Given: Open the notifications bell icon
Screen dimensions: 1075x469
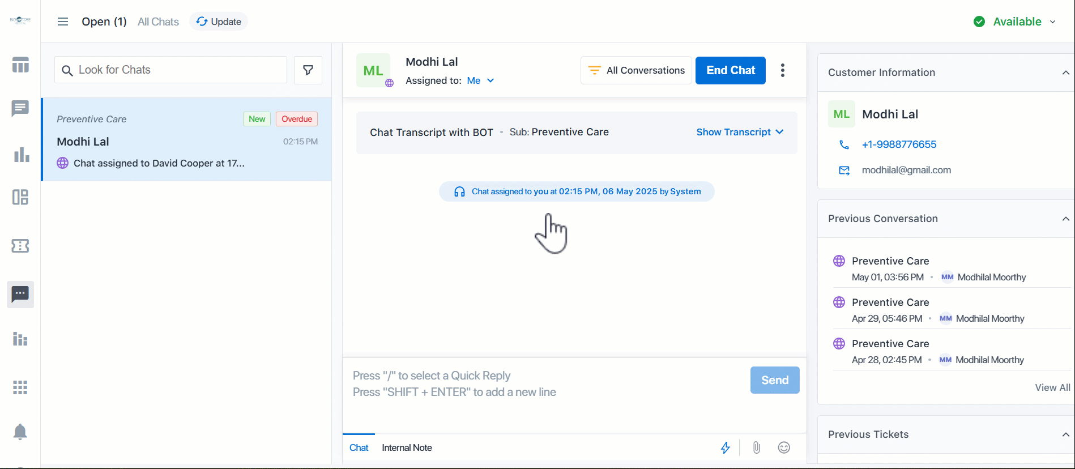Looking at the screenshot, I should click(20, 432).
